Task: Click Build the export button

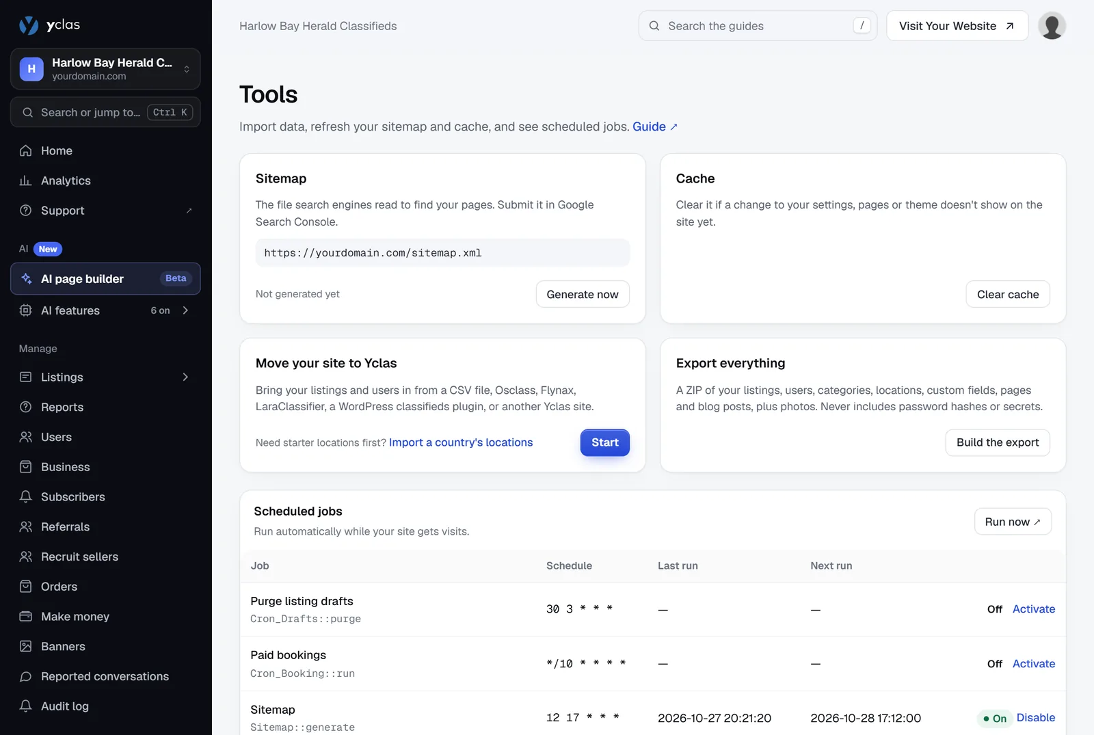Action: pyautogui.click(x=998, y=443)
